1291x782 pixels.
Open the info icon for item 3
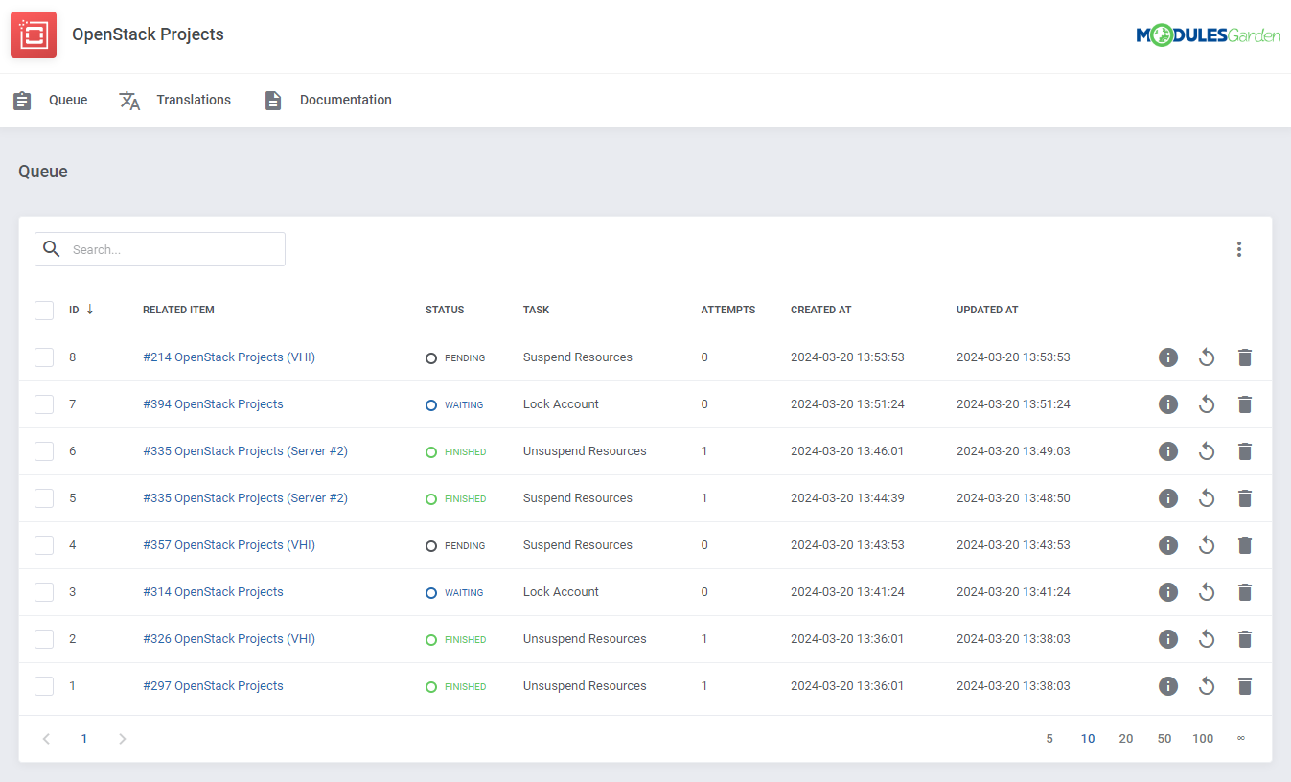tap(1167, 591)
